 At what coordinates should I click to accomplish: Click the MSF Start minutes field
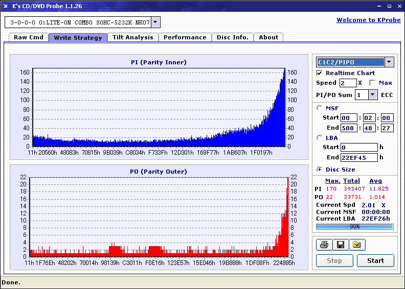[x=349, y=118]
